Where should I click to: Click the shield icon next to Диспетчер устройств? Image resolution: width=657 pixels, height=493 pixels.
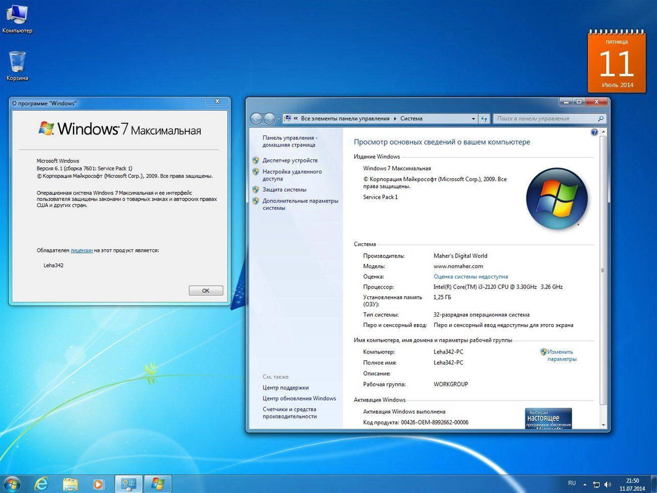click(256, 160)
